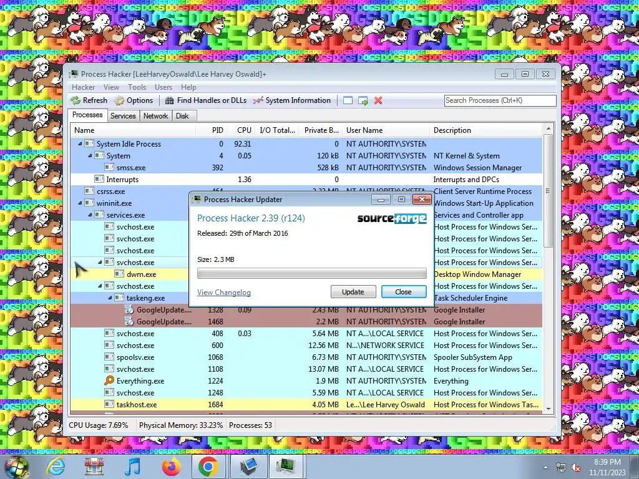The width and height of the screenshot is (639, 479).
Task: Switch to the Network tab
Action: (x=155, y=116)
